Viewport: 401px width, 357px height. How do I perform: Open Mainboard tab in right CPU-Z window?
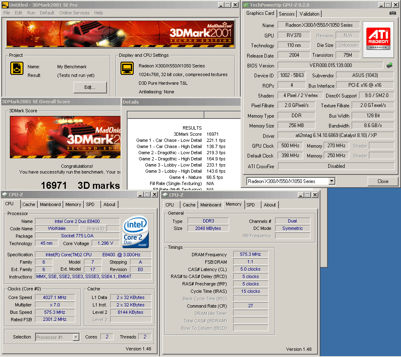click(211, 205)
